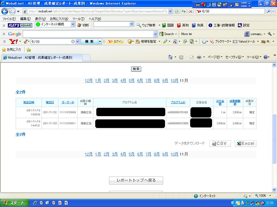Clear the Yahoo search box with X icon
277x207 pixels.
(x=73, y=42)
